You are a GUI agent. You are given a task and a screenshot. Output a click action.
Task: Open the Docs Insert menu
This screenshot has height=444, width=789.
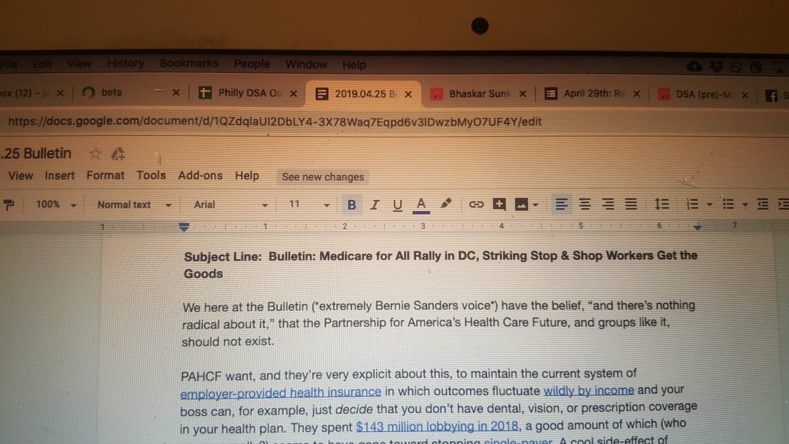click(60, 176)
